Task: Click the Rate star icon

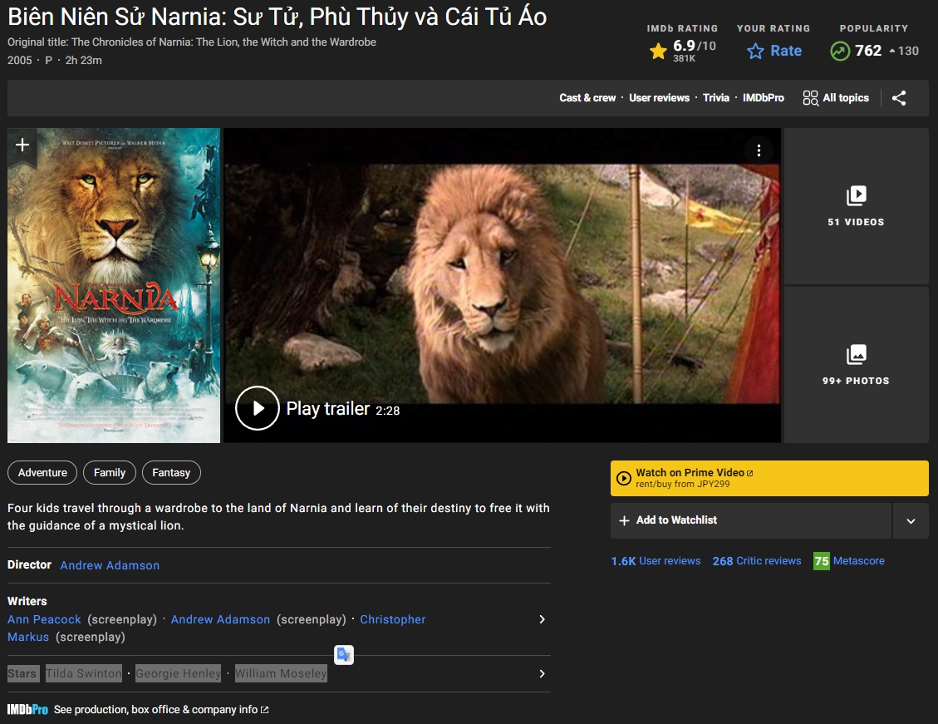Action: click(x=755, y=52)
